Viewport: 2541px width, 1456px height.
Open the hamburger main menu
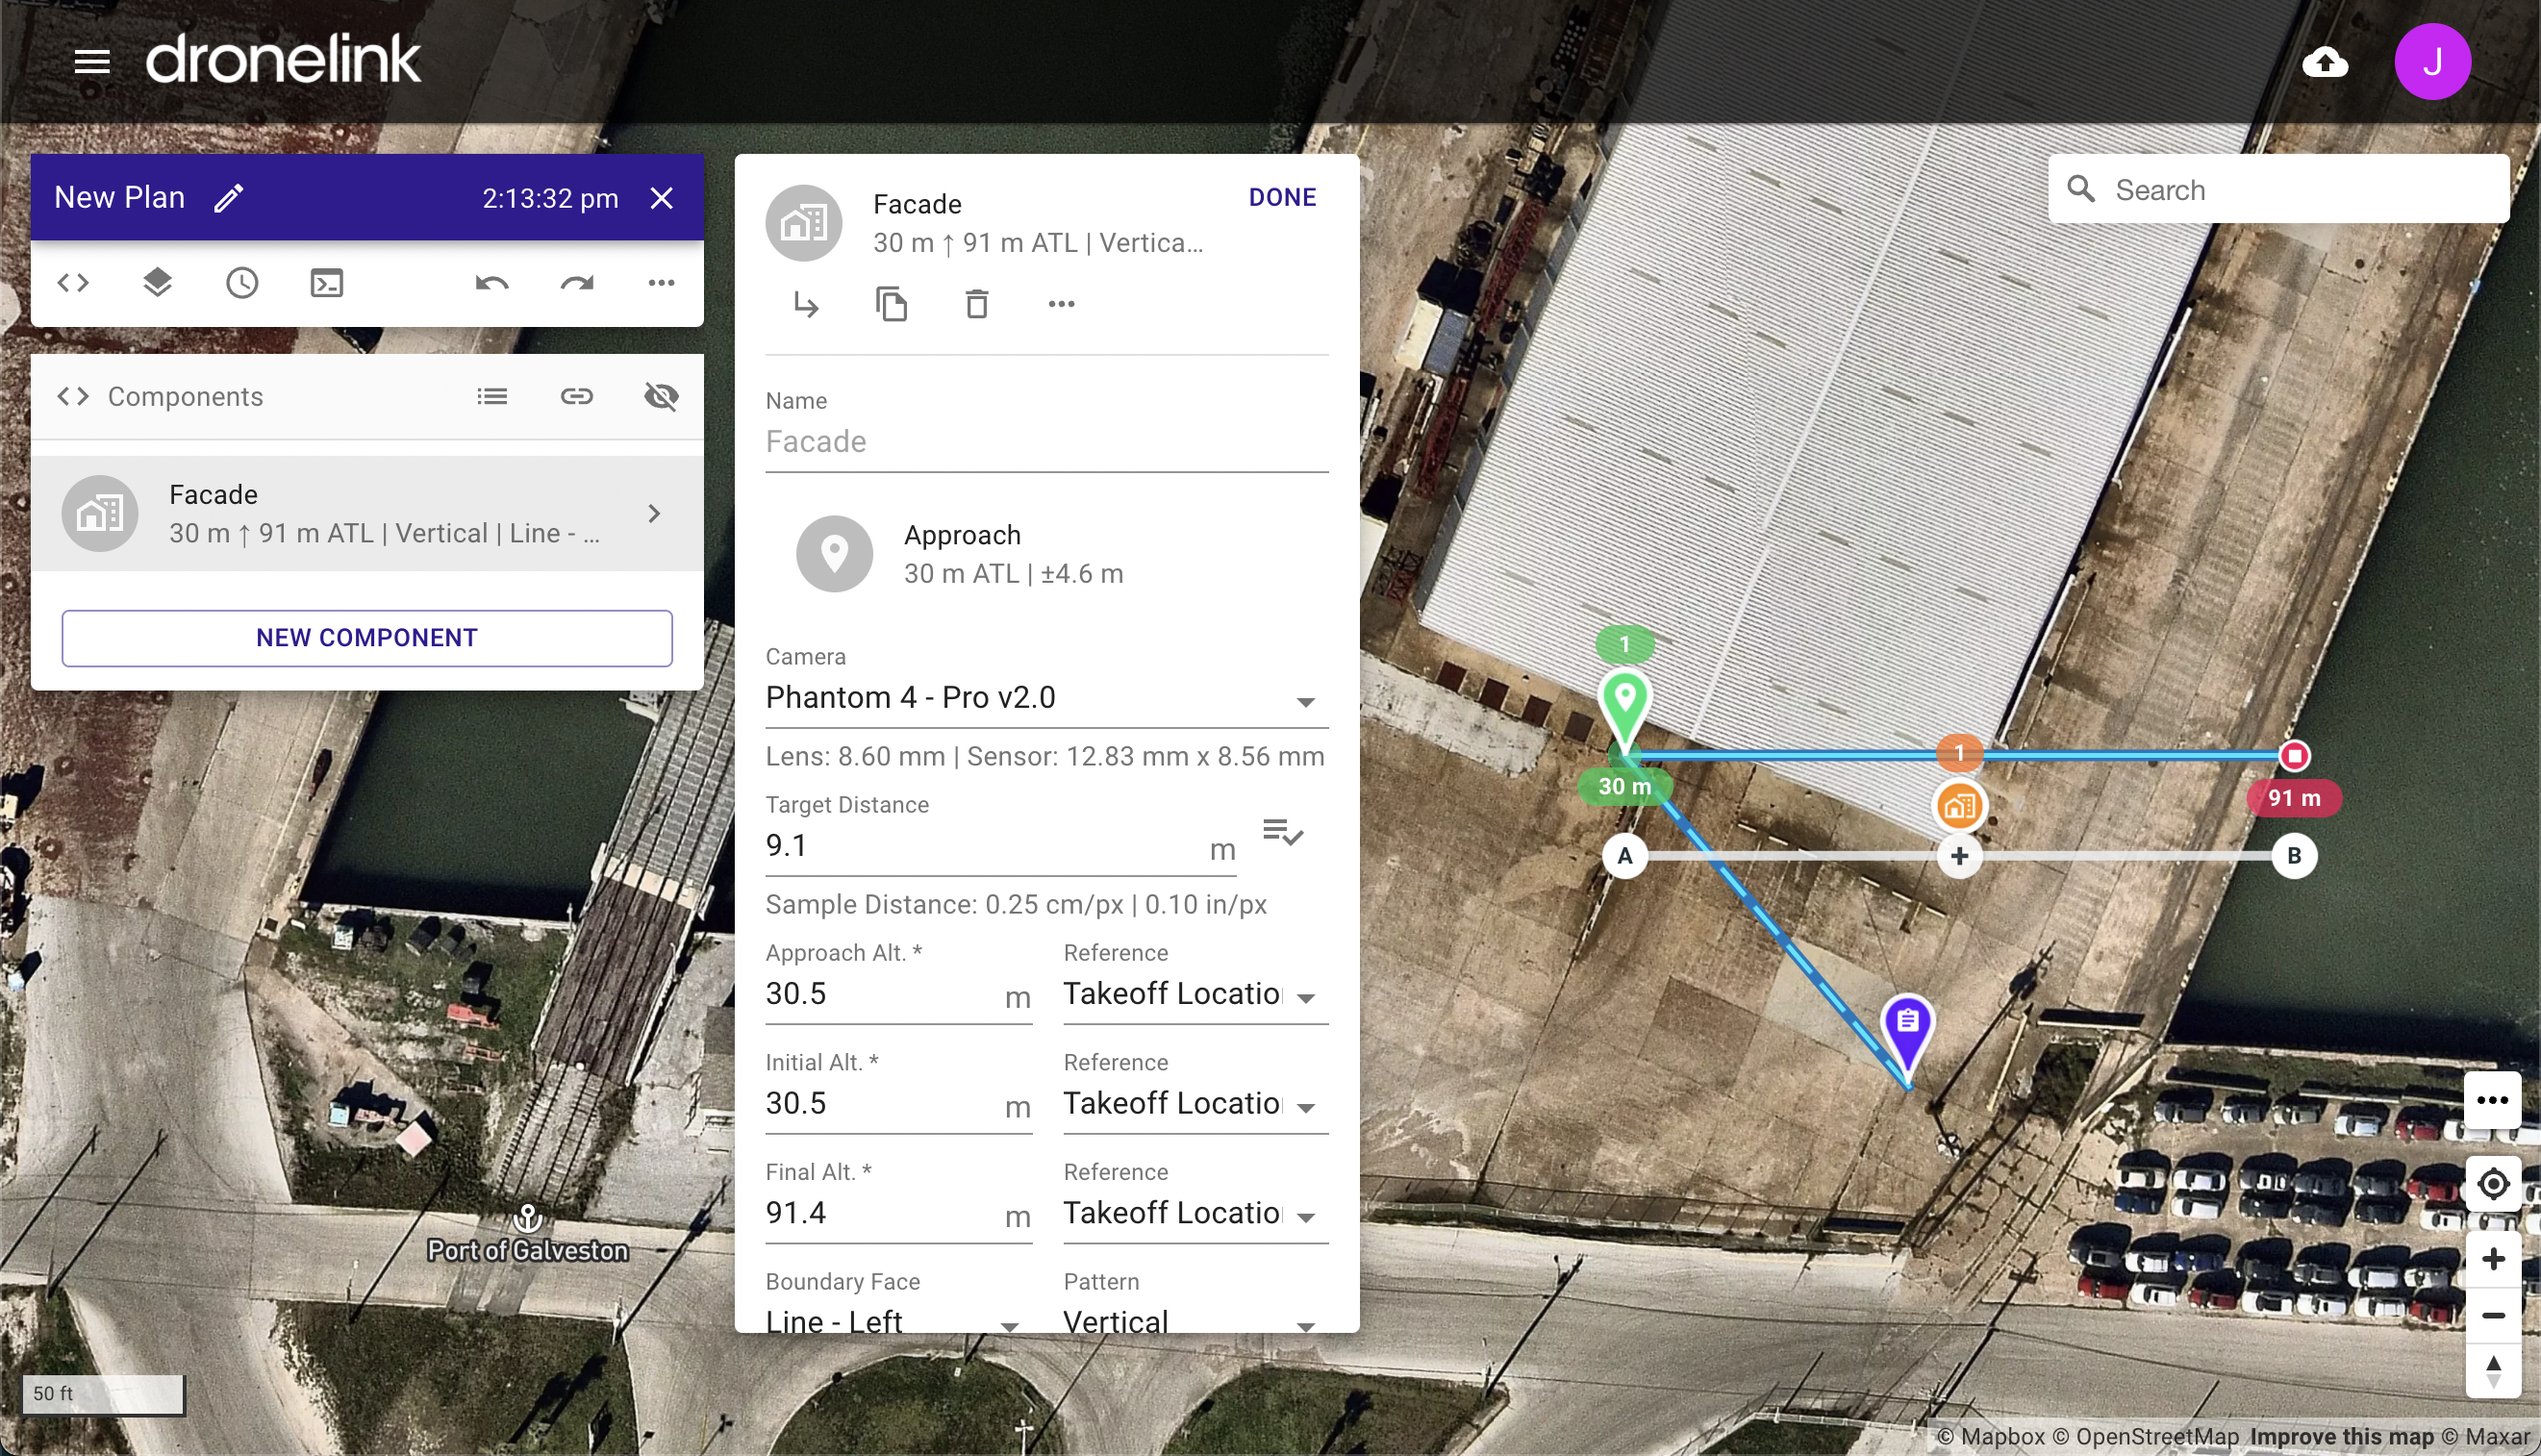pyautogui.click(x=92, y=62)
